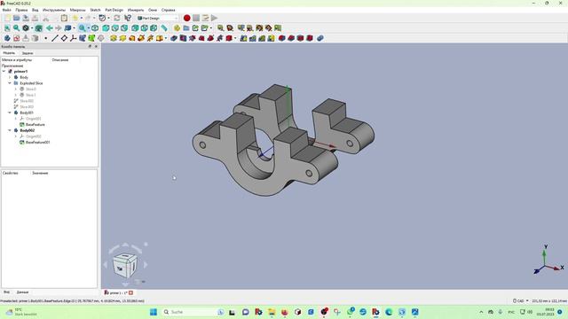The height and width of the screenshot is (319, 568).
Task: Switch to top view cube icon
Action: pyautogui.click(x=115, y=27)
